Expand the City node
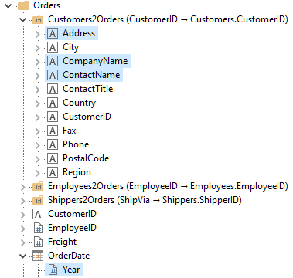This screenshot has width=293, height=278. 38,48
